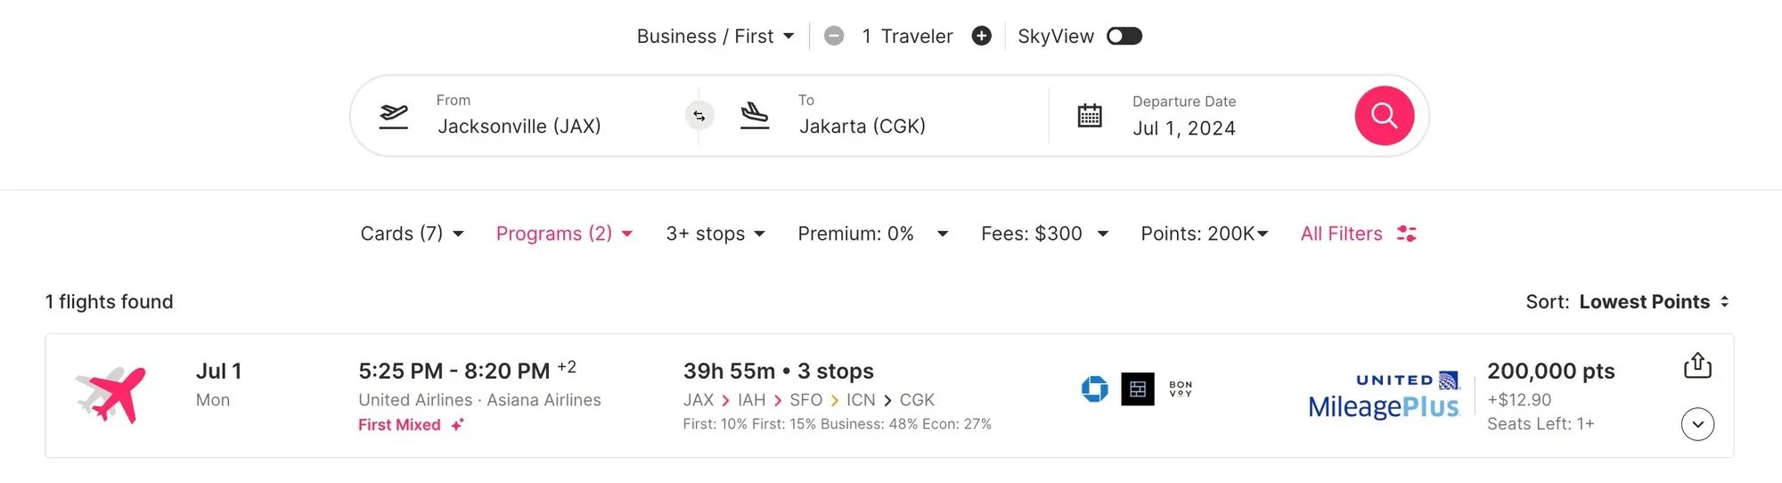The height and width of the screenshot is (483, 1782).
Task: Open the Programs (2) filter dropdown
Action: [564, 233]
